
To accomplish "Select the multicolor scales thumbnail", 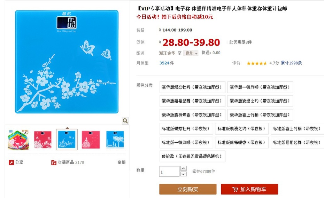I will pyautogui.click(x=19, y=140).
